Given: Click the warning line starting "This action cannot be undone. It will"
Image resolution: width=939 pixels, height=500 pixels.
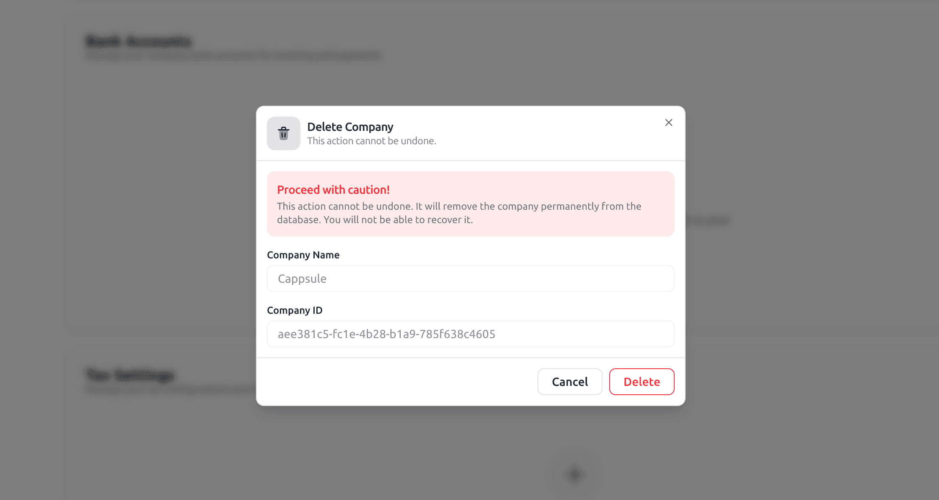Looking at the screenshot, I should [x=459, y=206].
